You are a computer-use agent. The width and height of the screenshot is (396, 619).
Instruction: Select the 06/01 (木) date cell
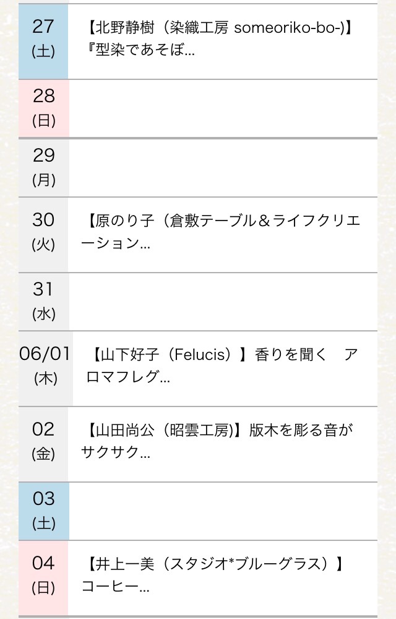coord(46,369)
